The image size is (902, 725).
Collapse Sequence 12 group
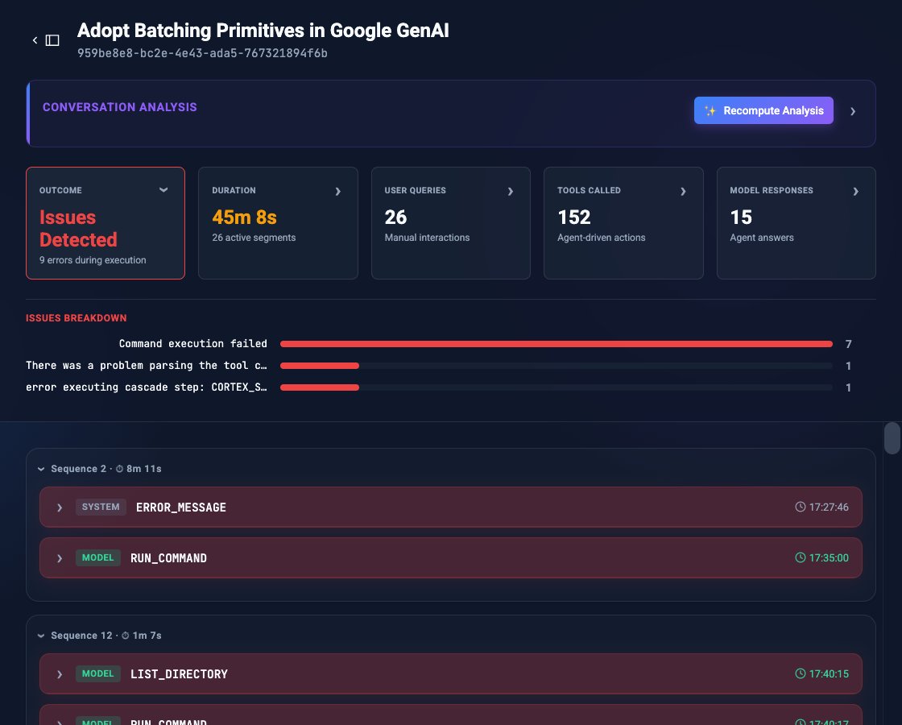41,636
